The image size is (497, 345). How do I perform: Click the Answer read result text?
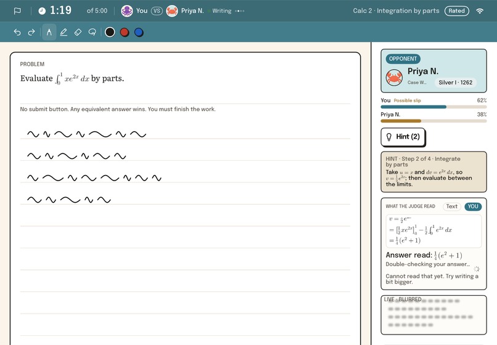point(424,255)
